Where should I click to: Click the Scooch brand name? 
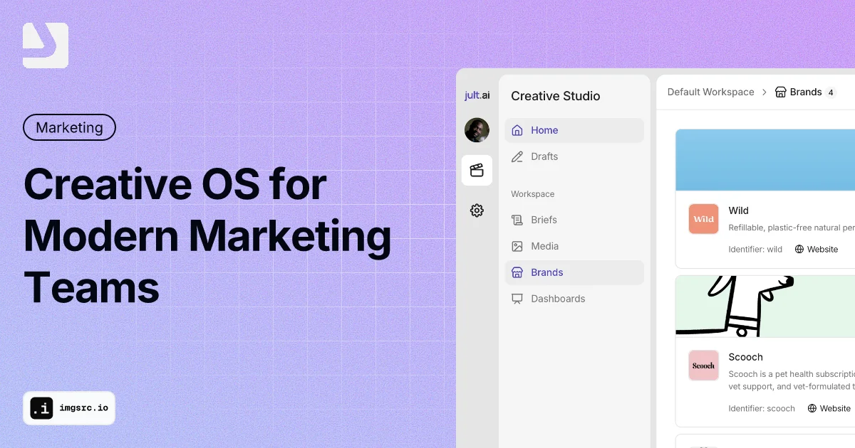pos(745,357)
